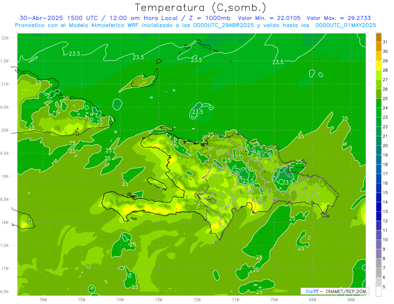Click the latitude label "21N"
This screenshot has height=304, width=394.
pyautogui.click(x=5, y=84)
